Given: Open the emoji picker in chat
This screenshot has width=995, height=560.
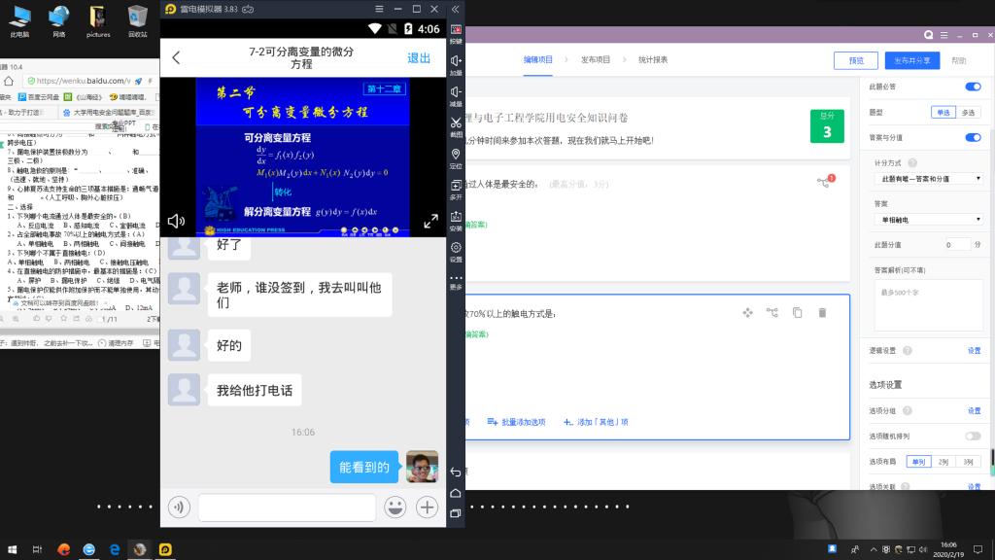Looking at the screenshot, I should (x=395, y=507).
